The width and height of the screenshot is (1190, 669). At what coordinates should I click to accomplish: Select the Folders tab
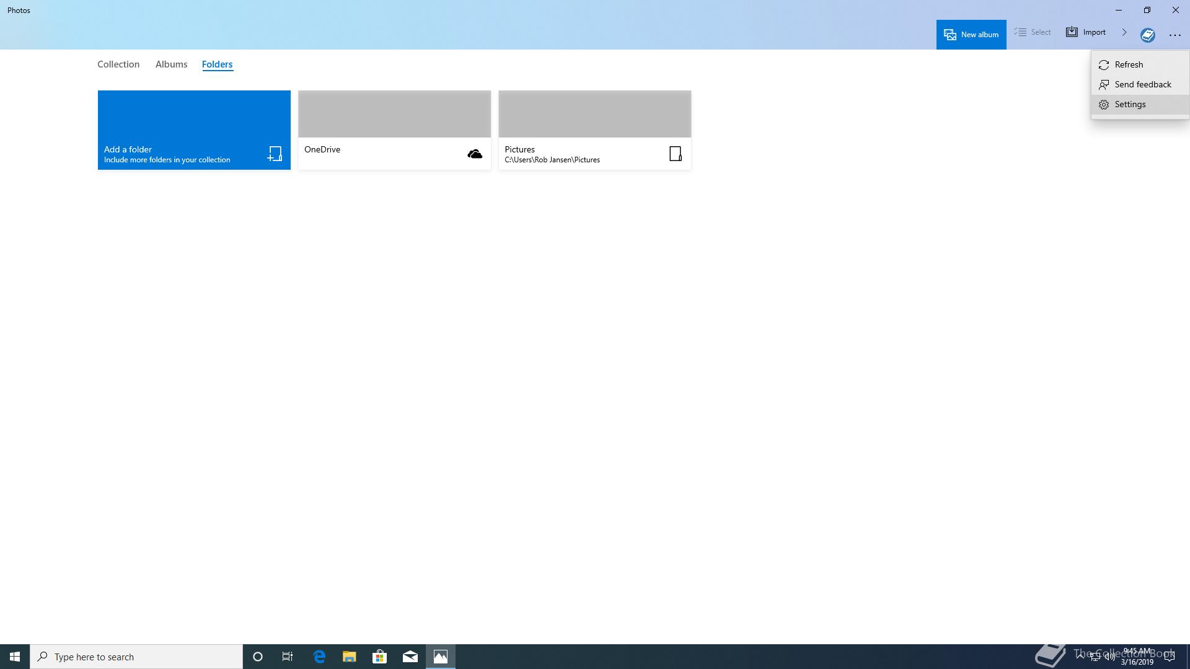pos(217,64)
